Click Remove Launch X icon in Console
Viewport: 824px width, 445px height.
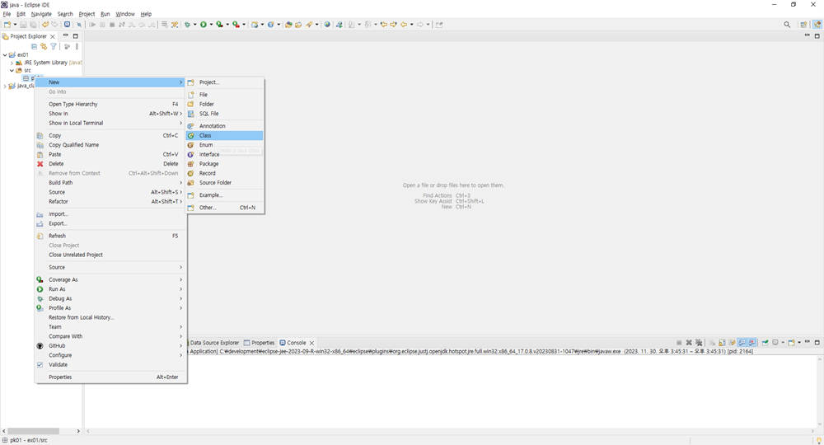(x=689, y=343)
